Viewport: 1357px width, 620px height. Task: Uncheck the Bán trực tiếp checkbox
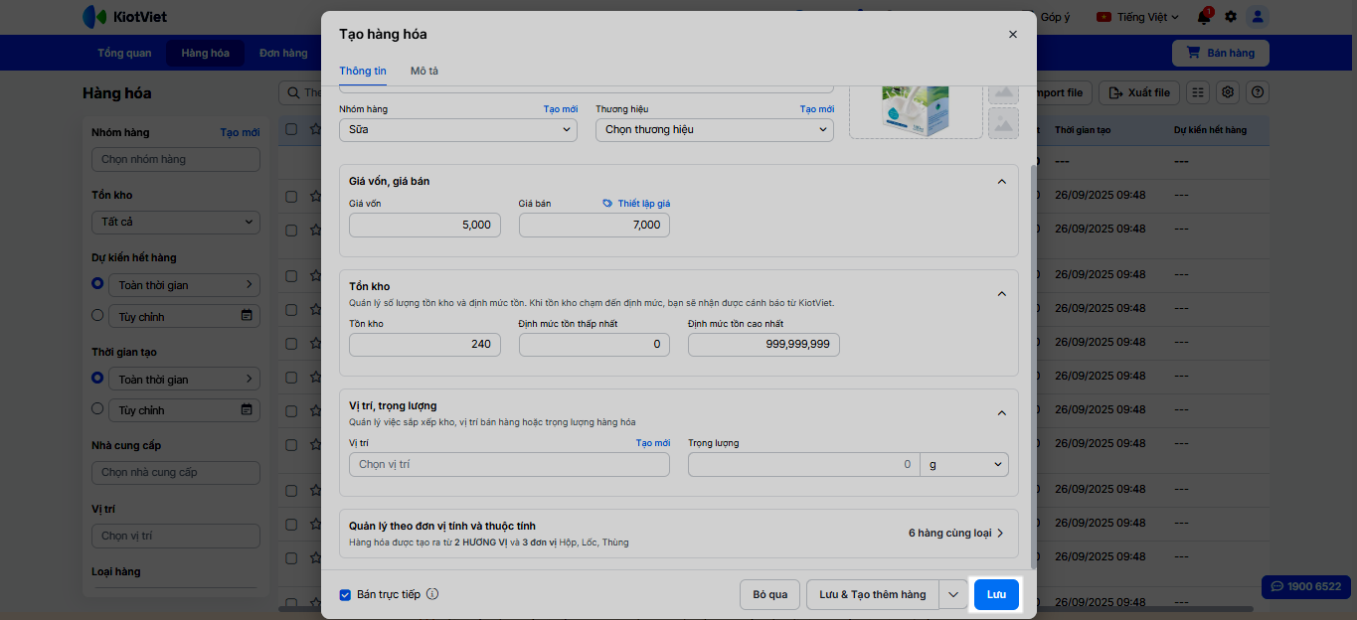click(x=345, y=595)
